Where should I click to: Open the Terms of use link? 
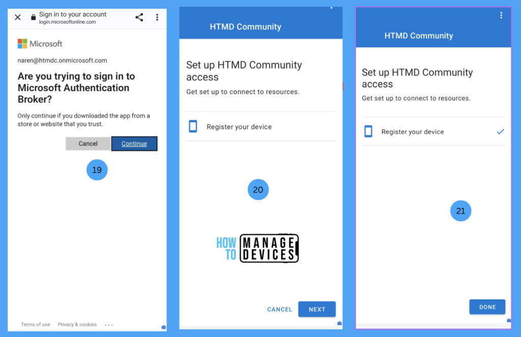coord(35,324)
